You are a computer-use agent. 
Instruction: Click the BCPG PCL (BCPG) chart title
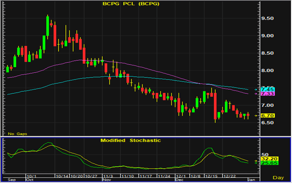[x=131, y=4]
